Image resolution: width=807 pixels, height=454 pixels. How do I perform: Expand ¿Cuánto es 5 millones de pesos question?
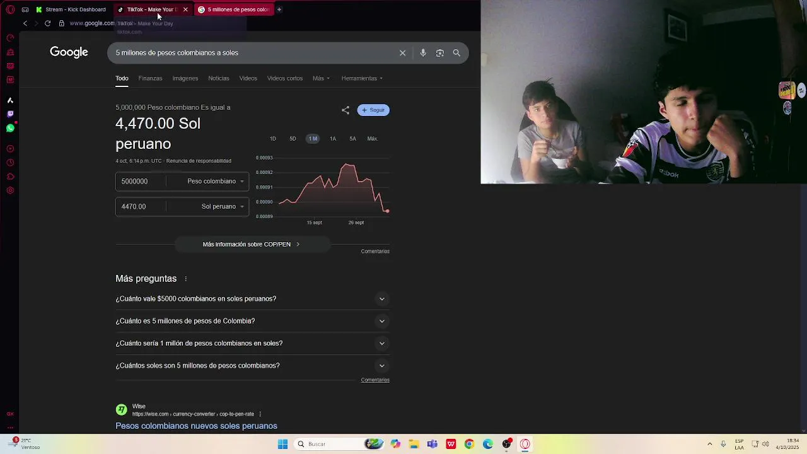[x=252, y=321]
